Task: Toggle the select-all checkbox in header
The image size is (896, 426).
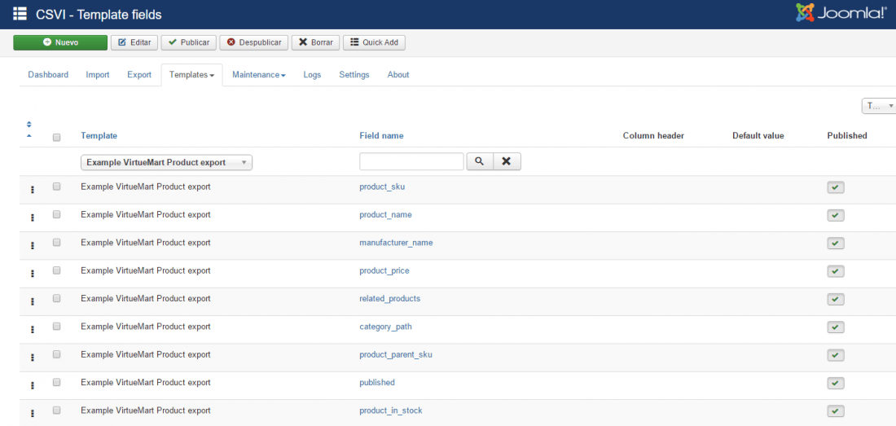Action: click(56, 137)
